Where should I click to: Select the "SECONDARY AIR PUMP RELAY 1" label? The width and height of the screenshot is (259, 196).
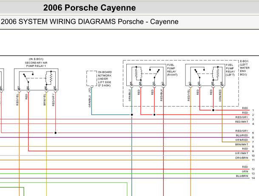tap(36, 64)
